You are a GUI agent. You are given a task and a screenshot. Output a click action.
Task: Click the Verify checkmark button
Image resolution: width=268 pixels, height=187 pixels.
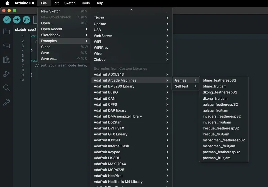pos(7,20)
